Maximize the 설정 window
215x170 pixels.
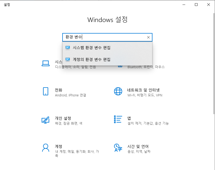[x=196, y=5]
